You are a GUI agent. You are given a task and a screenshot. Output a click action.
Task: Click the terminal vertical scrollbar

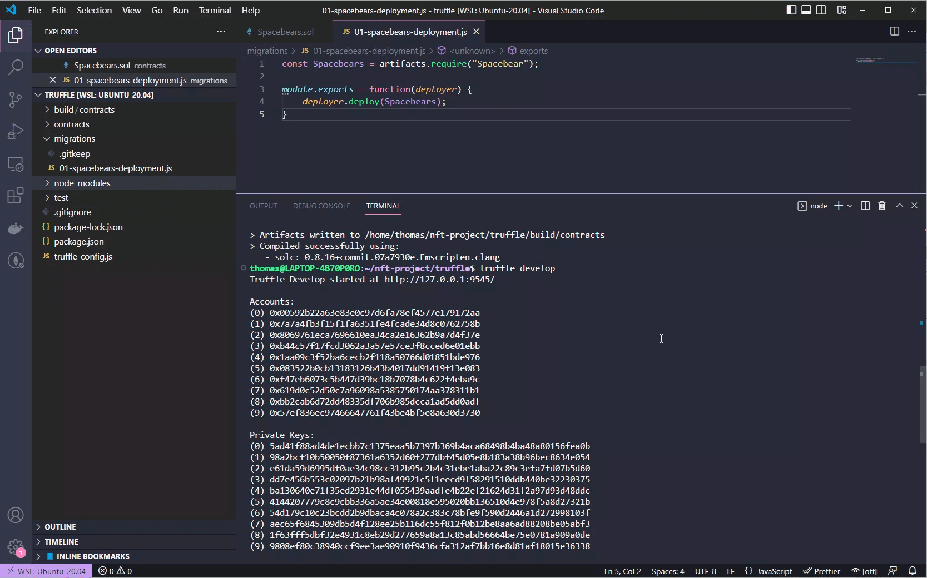click(923, 404)
